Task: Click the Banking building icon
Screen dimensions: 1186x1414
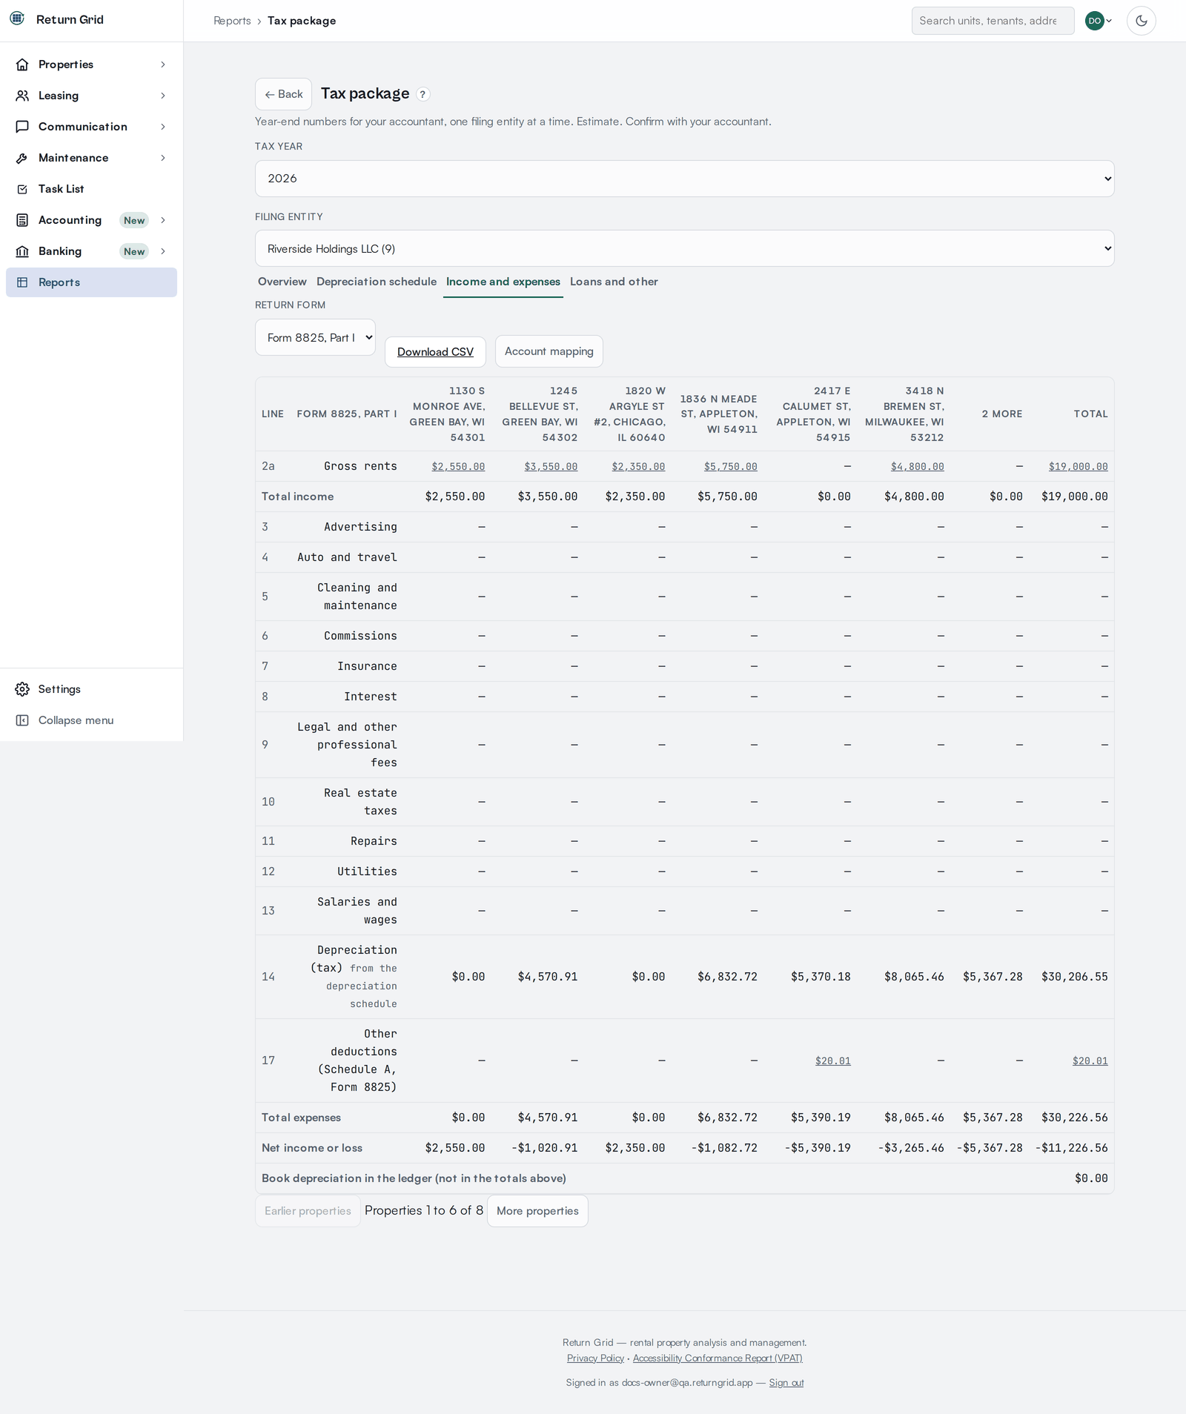Action: pos(22,251)
